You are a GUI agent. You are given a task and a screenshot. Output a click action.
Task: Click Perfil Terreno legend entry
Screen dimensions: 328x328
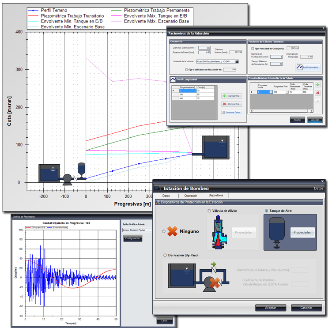[x=48, y=10]
